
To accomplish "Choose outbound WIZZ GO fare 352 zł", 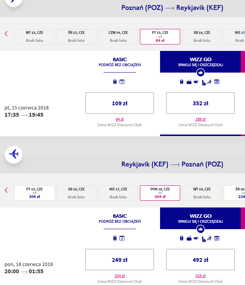I will tap(200, 103).
